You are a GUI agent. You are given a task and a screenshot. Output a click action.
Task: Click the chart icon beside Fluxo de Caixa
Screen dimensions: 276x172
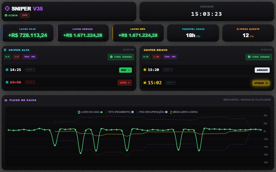[6, 100]
